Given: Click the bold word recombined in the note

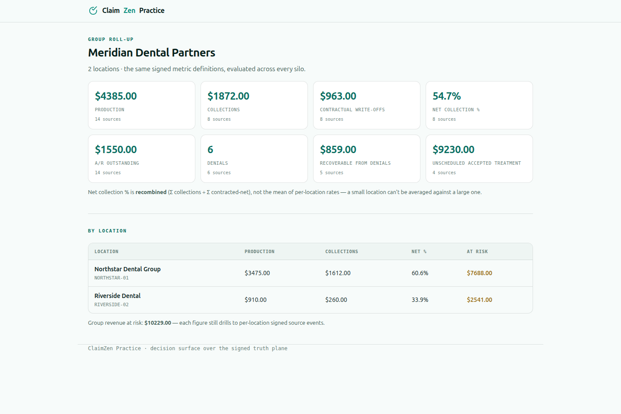Looking at the screenshot, I should 151,192.
